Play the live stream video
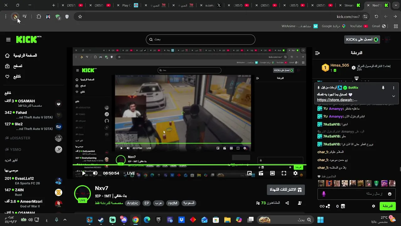 coord(84,173)
